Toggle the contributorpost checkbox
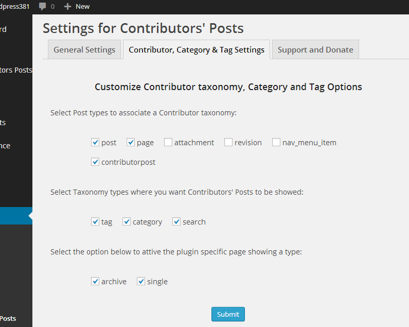Screen dimensions: 409x327 point(95,162)
